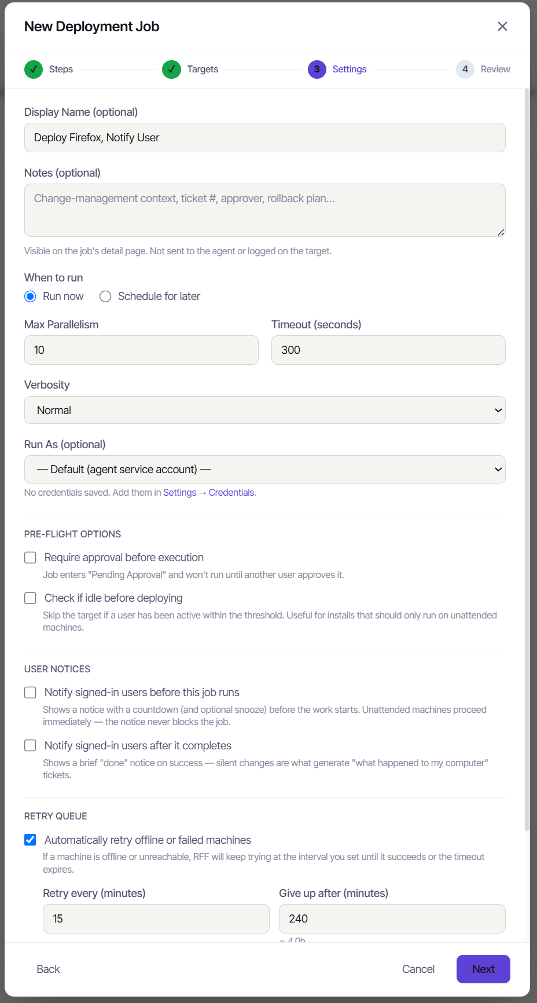Focus the Notes text area
The height and width of the screenshot is (1003, 537).
265,210
